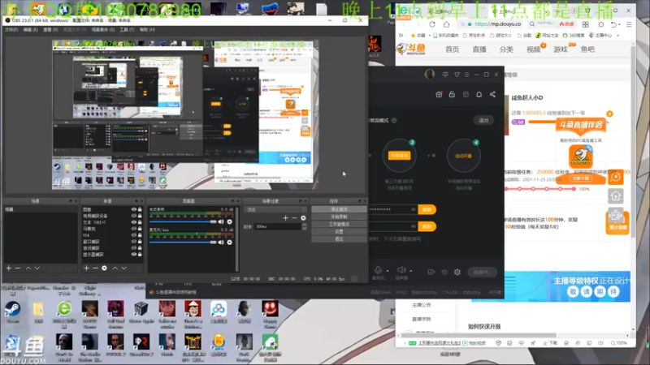
Task: Expand microphone device dropdown arrow
Action: tap(388, 271)
